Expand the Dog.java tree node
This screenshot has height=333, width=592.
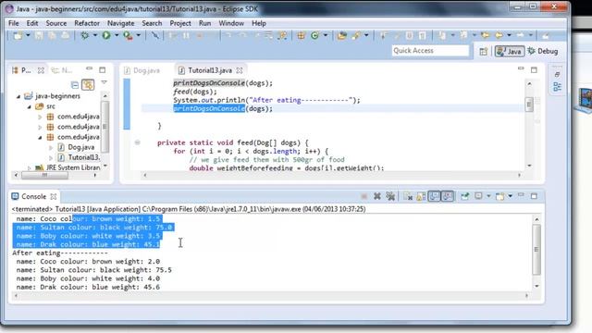pos(51,147)
